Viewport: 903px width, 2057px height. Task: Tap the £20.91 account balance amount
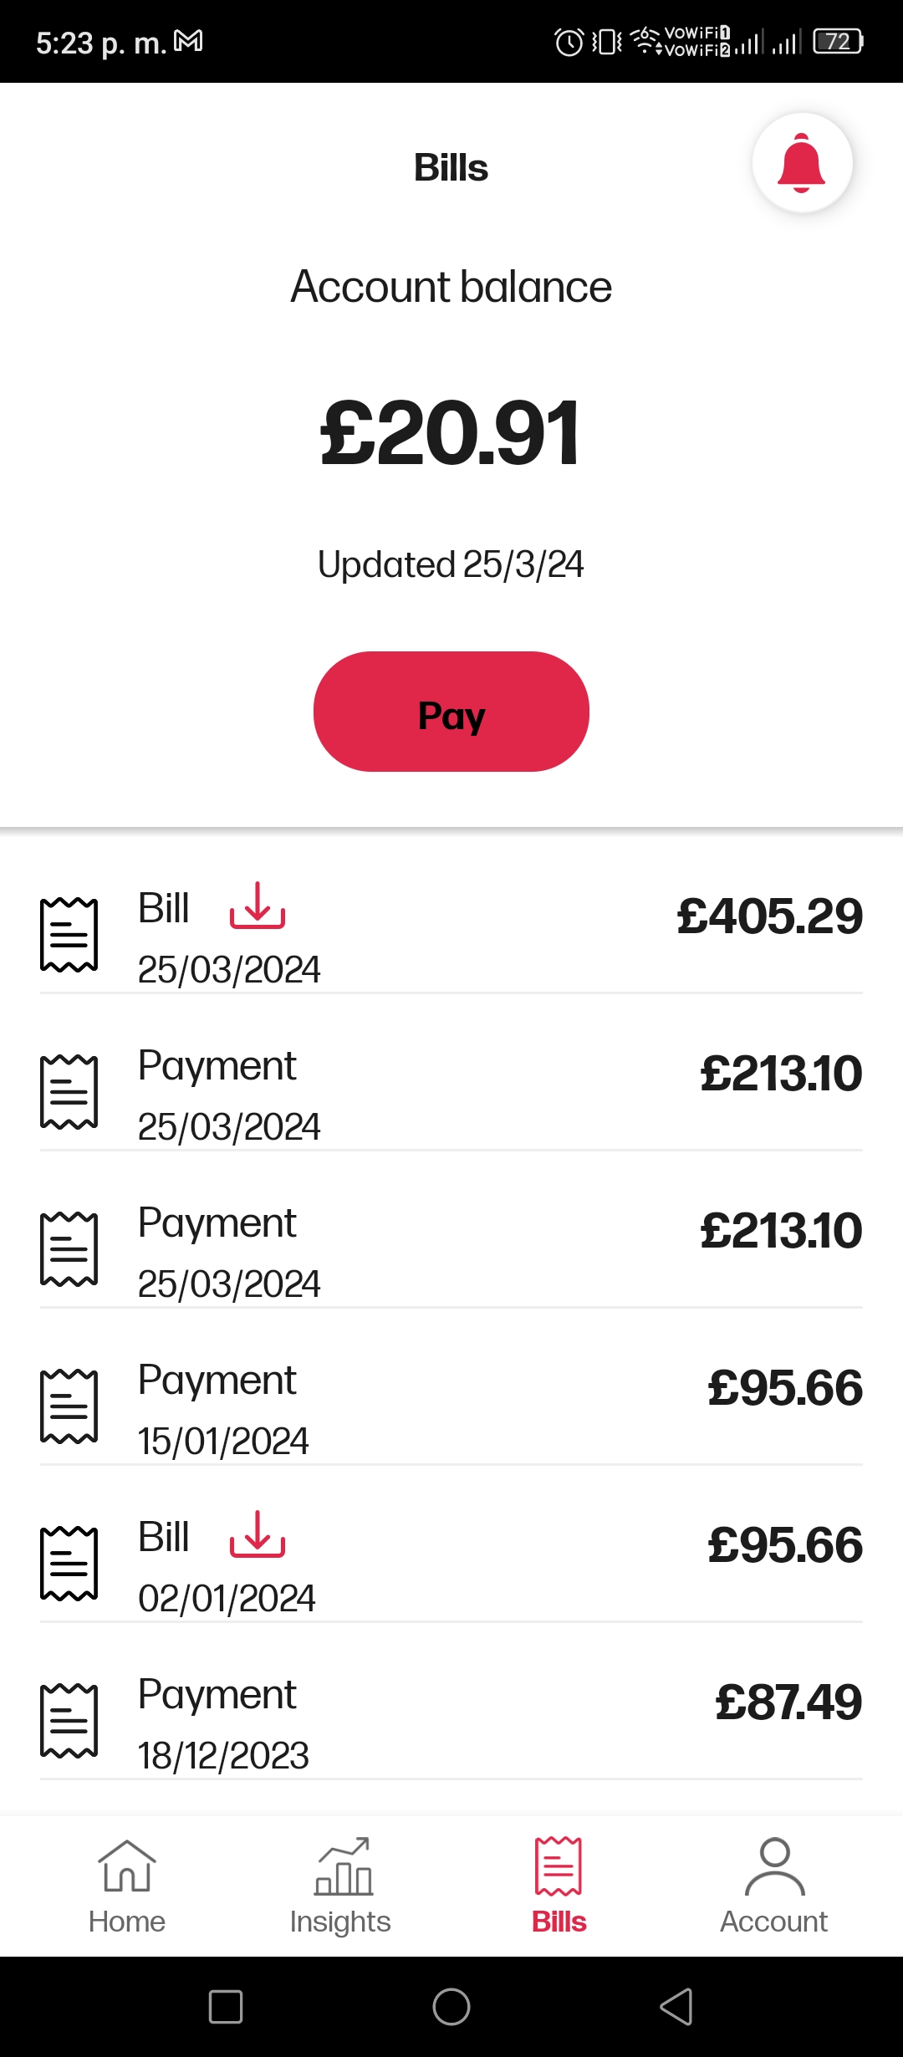click(x=451, y=433)
